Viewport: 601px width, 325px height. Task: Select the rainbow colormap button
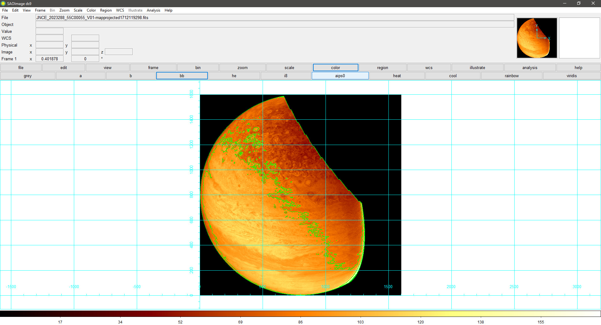[511, 76]
